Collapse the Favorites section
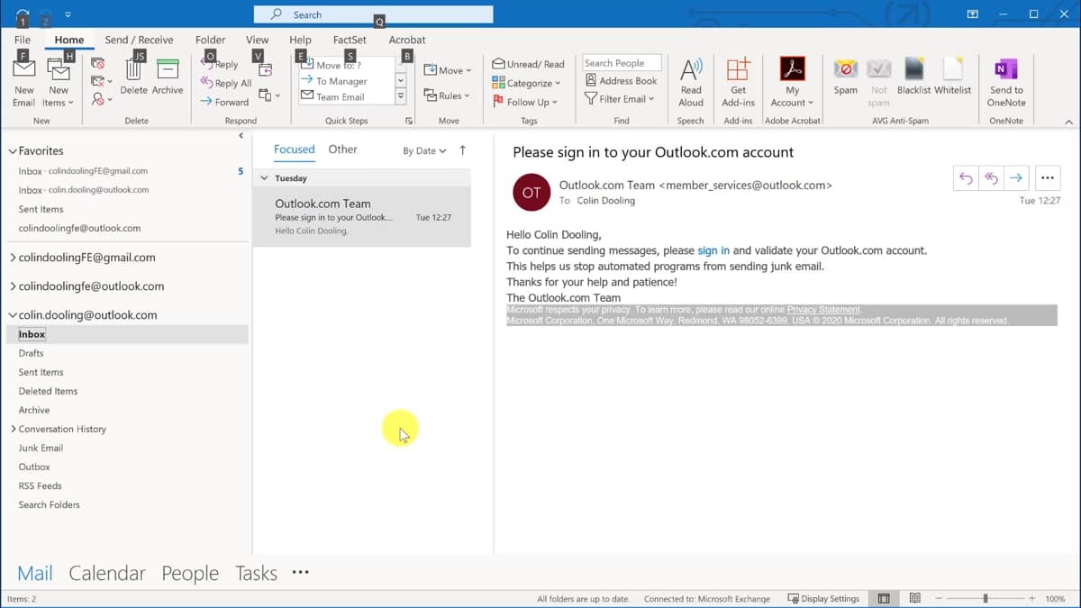Screen dimensions: 1081x608 (13, 151)
